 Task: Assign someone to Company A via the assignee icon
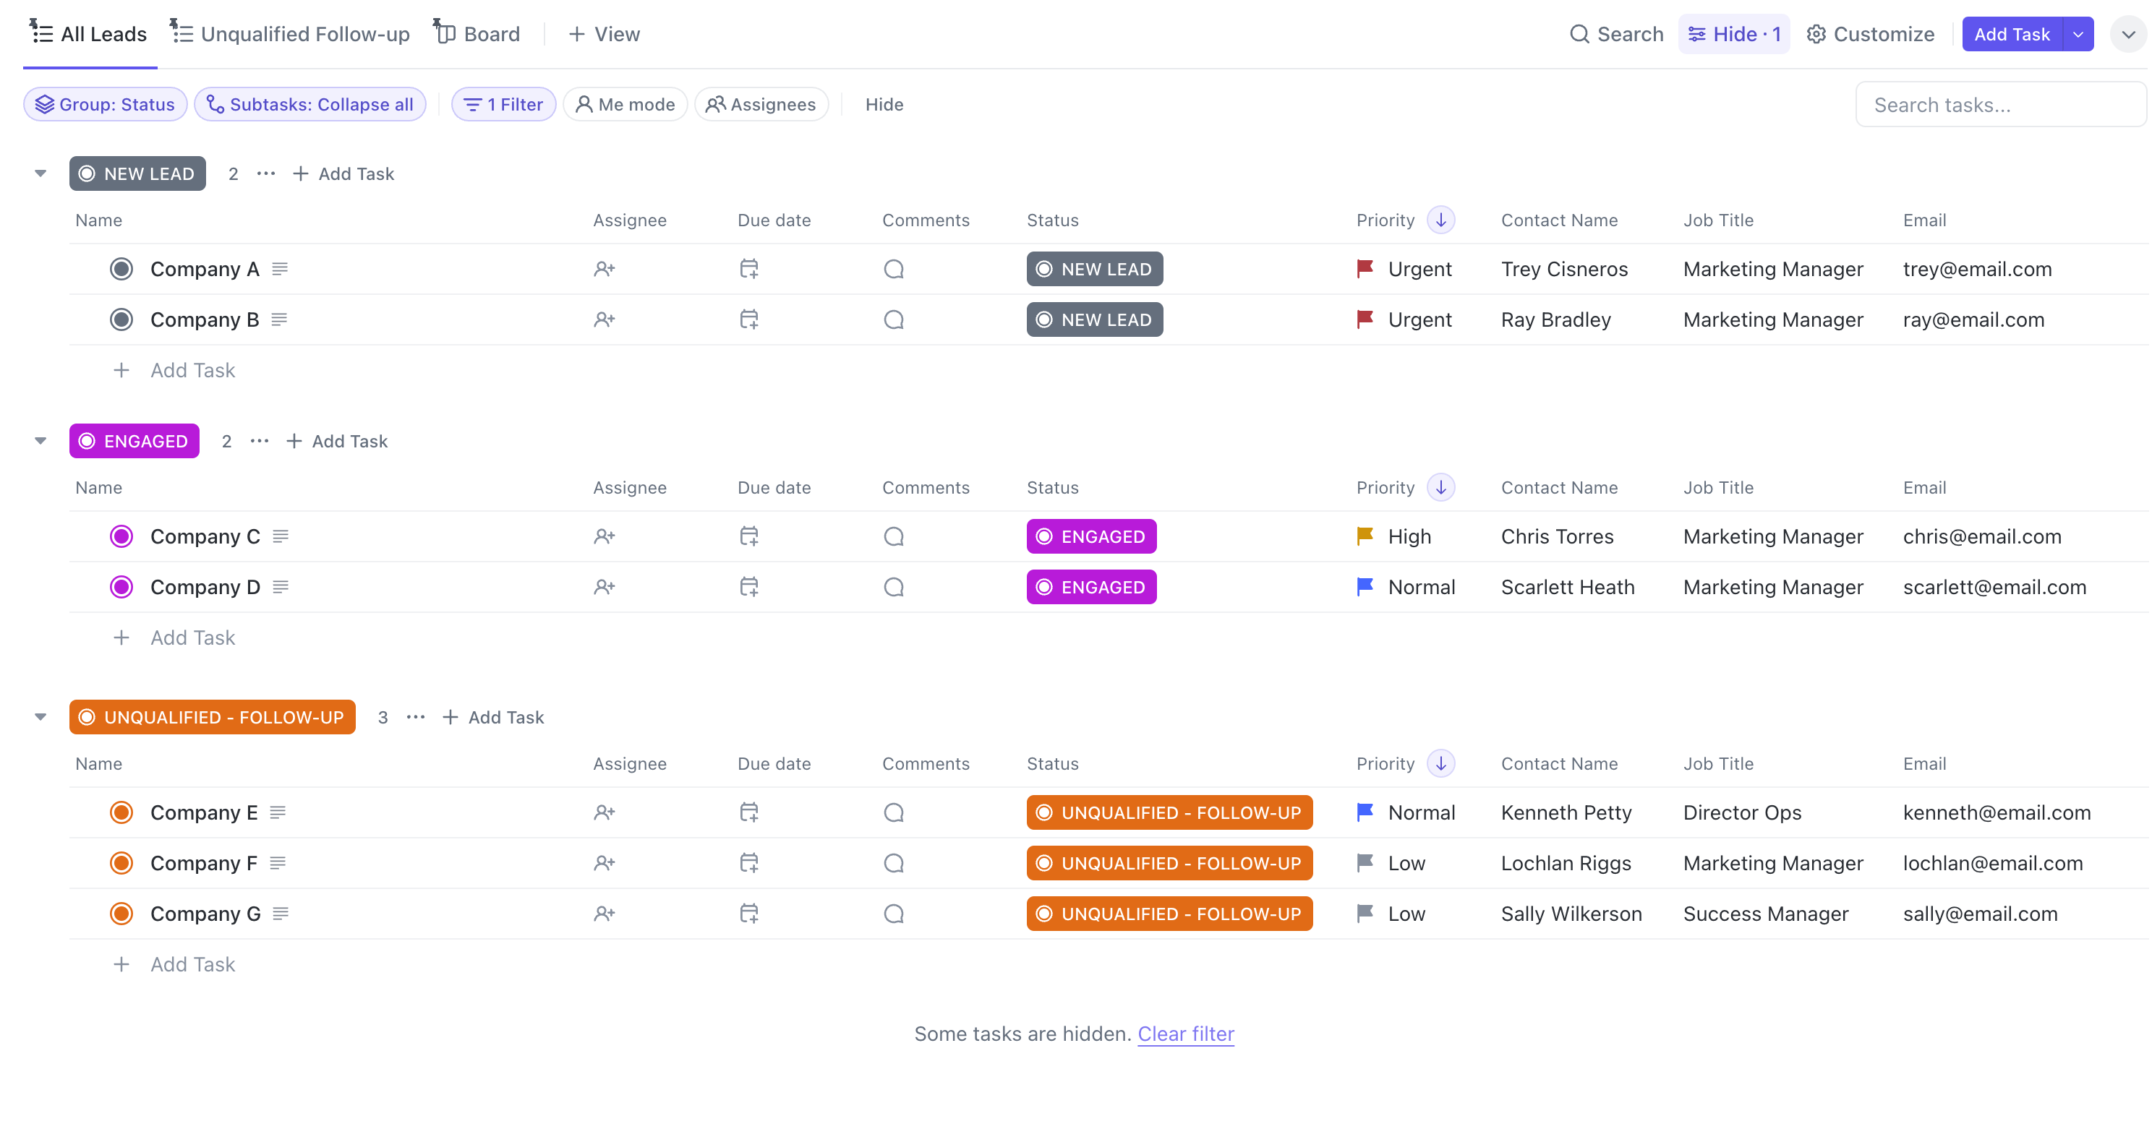point(604,268)
